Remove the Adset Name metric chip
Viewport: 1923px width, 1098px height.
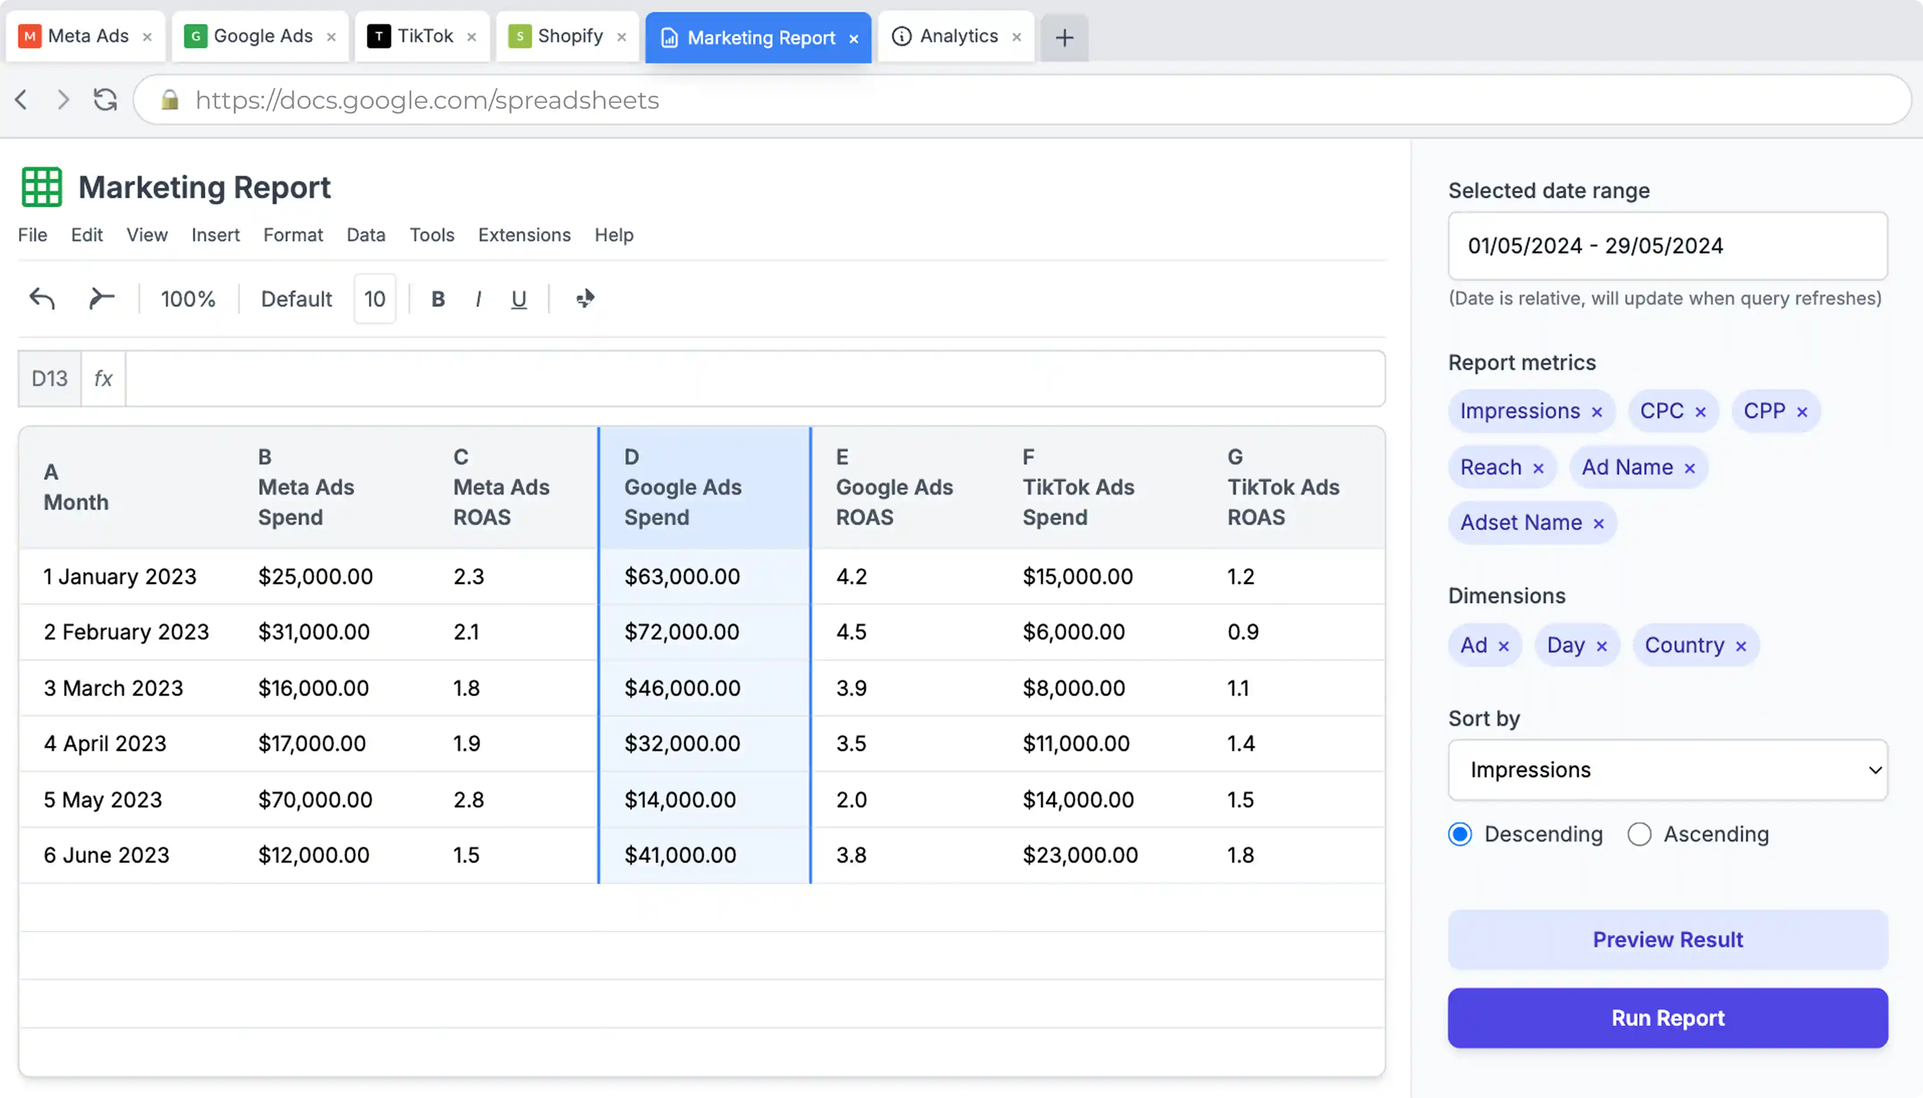point(1598,523)
